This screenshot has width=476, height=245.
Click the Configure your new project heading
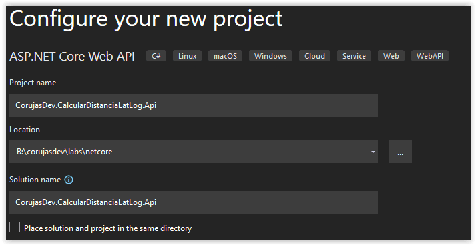point(146,19)
